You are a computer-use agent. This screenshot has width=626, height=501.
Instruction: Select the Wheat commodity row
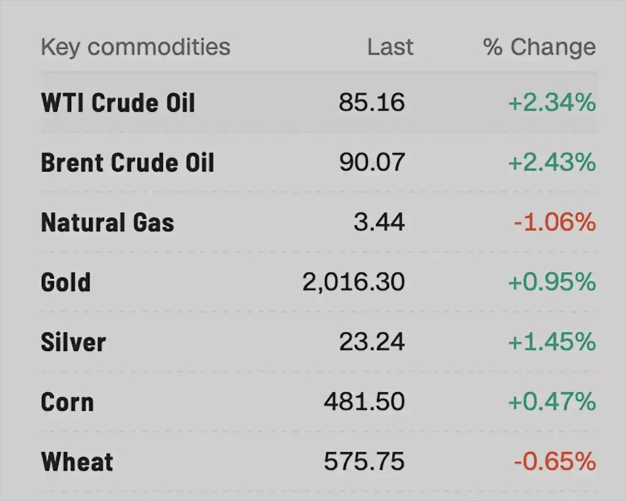tap(77, 462)
